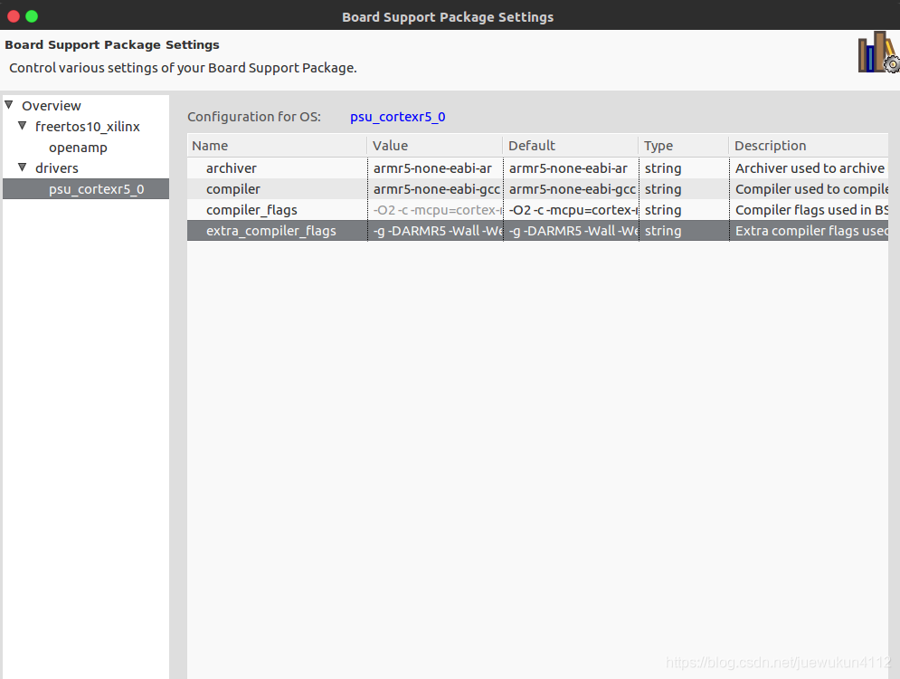The height and width of the screenshot is (679, 900).
Task: Click the extra_compiler_flags type string cell
Action: point(684,231)
